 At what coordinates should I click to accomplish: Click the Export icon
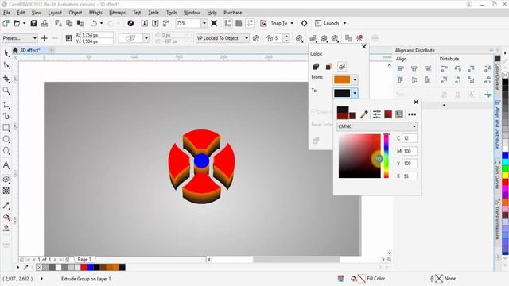point(156,23)
